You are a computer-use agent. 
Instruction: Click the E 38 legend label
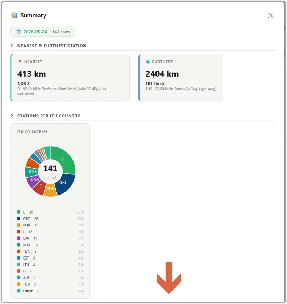28,212
